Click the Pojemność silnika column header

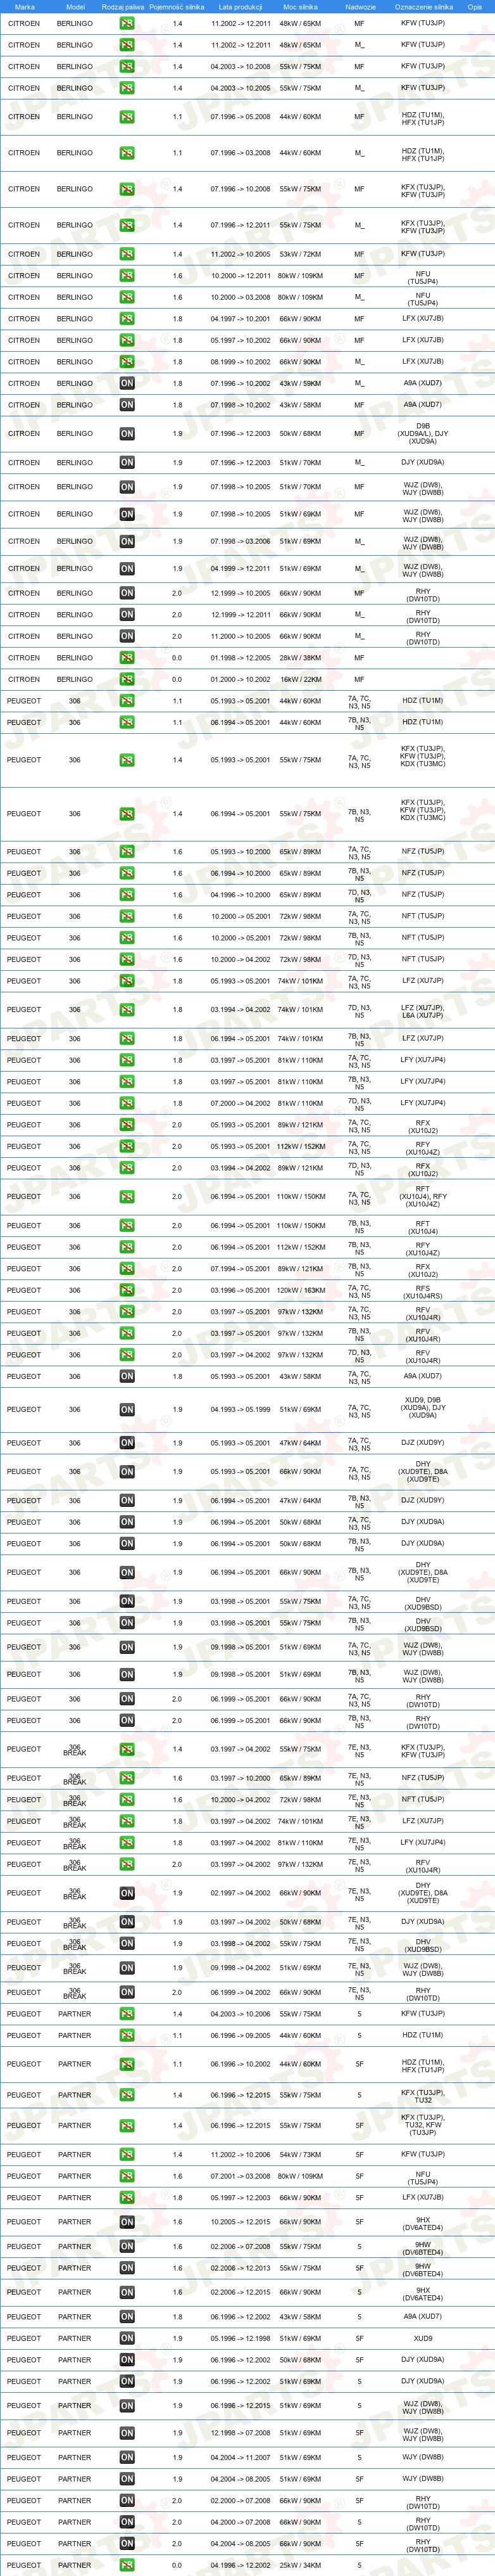177,7
